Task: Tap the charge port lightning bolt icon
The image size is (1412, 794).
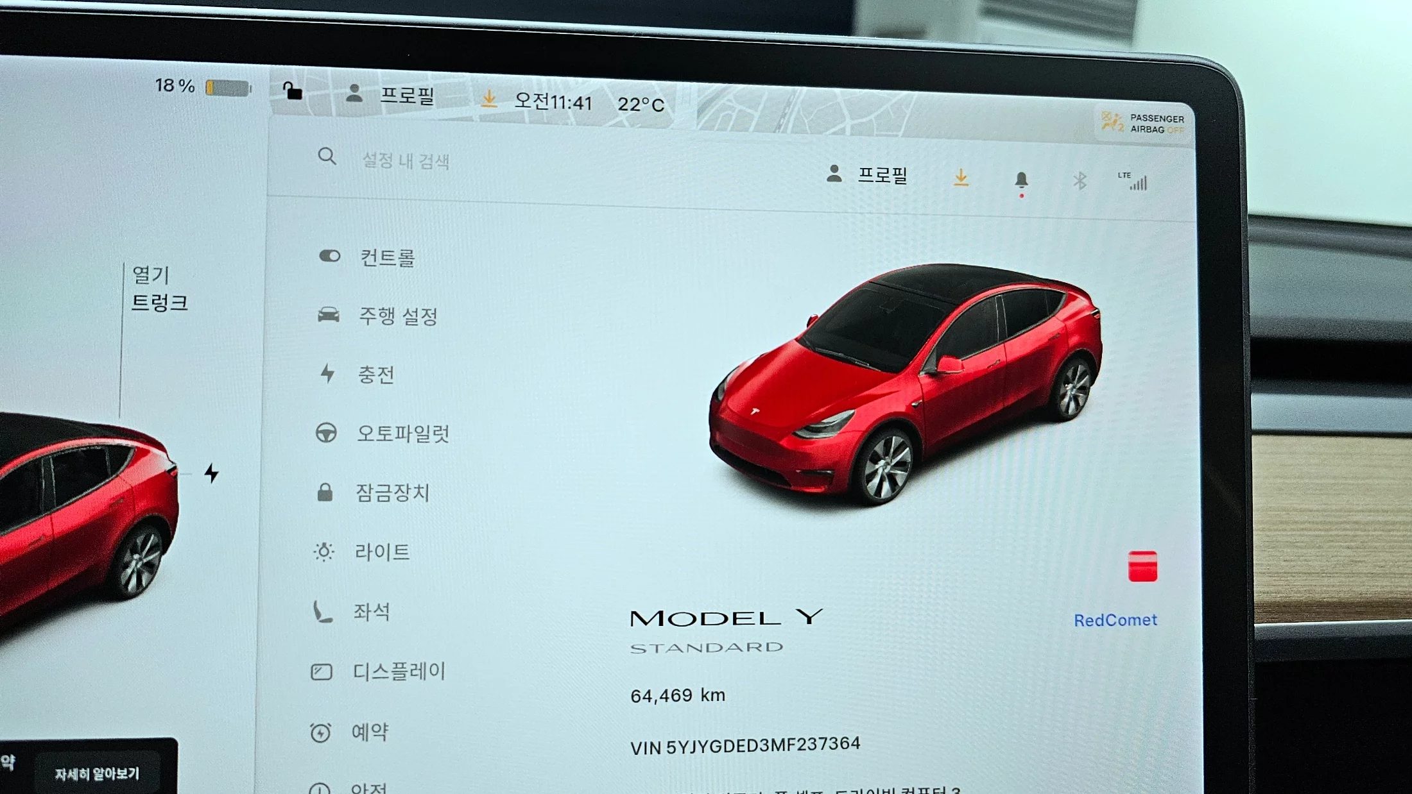Action: [211, 473]
